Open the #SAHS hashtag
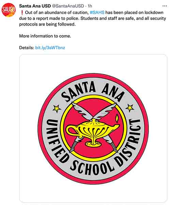The width and height of the screenshot is (171, 205). (x=97, y=12)
